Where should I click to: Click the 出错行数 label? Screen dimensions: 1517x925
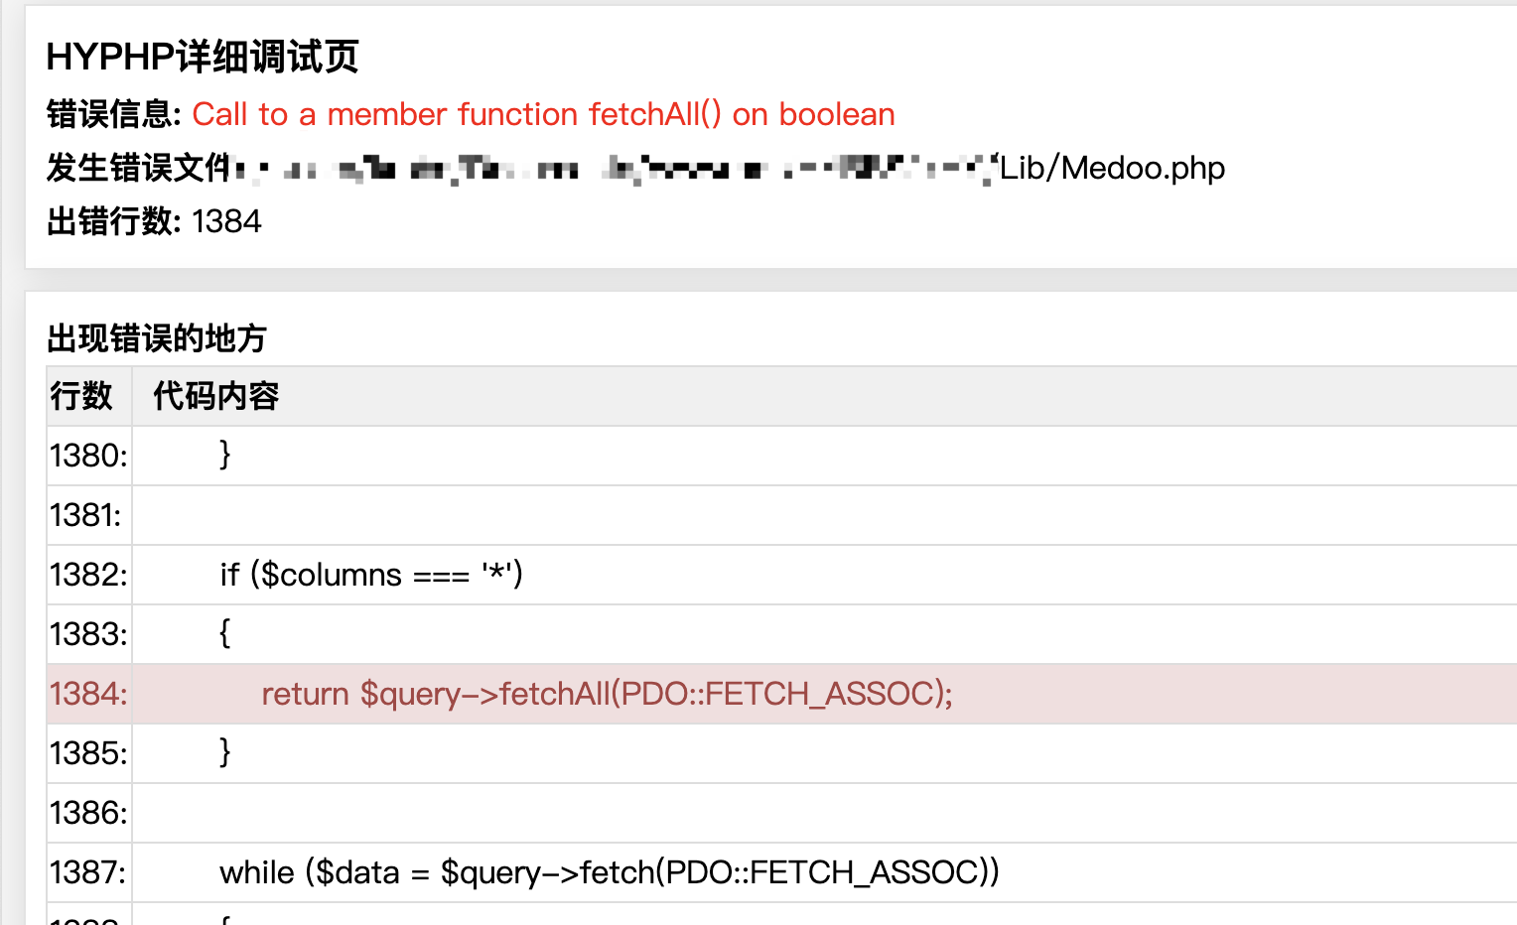(x=109, y=220)
